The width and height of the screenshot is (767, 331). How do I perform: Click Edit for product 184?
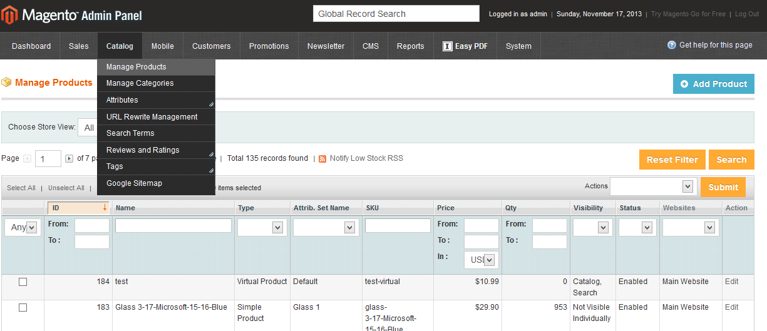pos(732,282)
